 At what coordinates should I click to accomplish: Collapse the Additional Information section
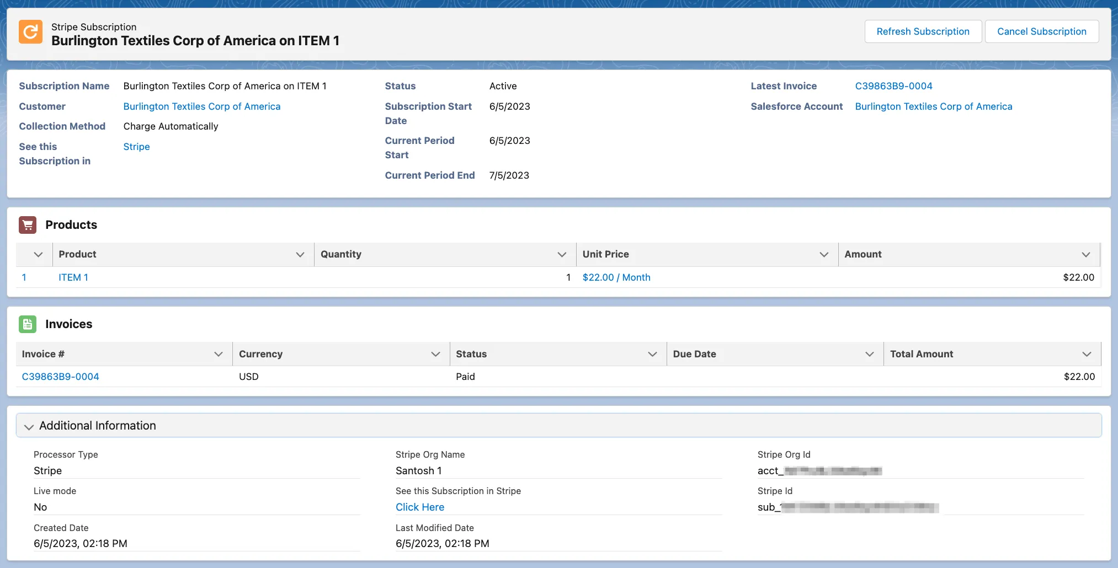coord(559,426)
